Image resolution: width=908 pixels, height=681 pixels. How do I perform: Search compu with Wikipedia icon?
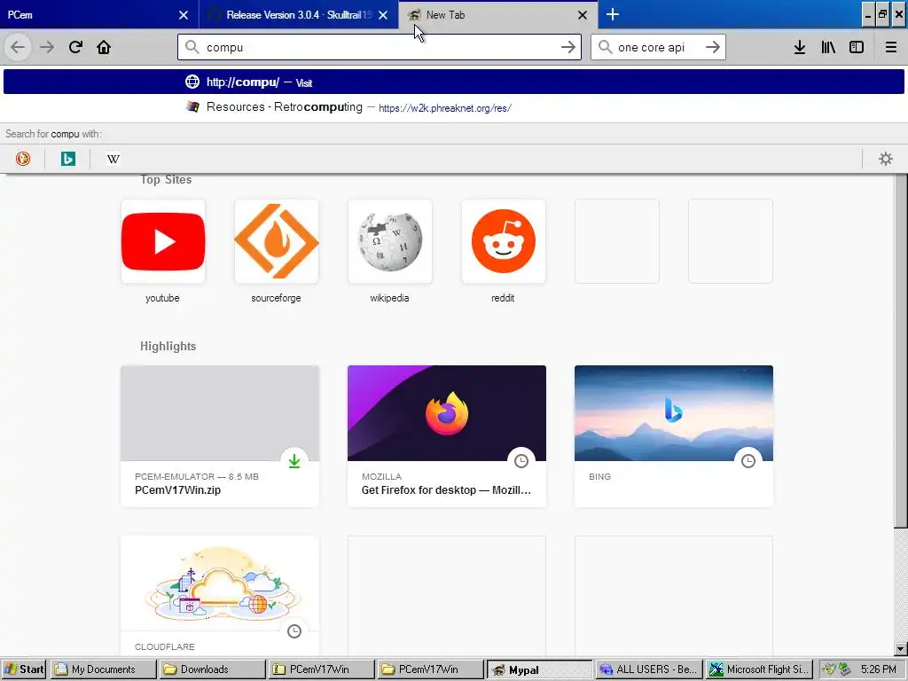[x=113, y=159]
